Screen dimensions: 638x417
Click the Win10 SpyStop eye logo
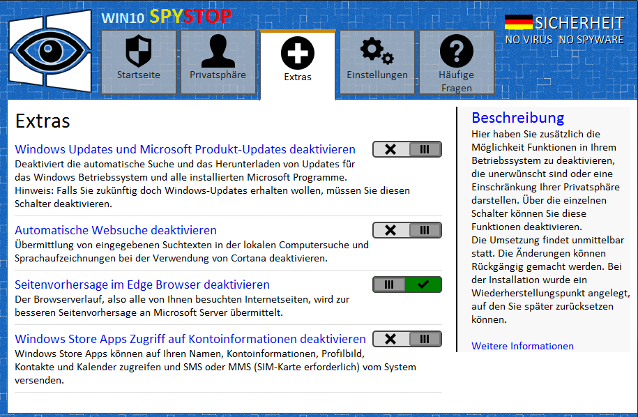(x=50, y=52)
